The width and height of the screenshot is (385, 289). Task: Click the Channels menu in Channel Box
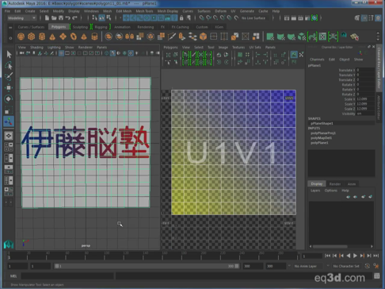pyautogui.click(x=317, y=60)
